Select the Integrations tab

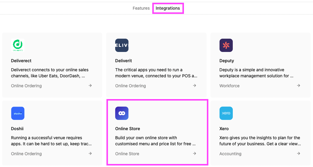[168, 8]
